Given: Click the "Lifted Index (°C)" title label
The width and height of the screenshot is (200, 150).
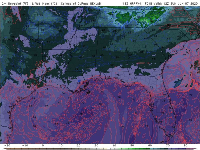Looking at the screenshot, I should click(44, 3).
